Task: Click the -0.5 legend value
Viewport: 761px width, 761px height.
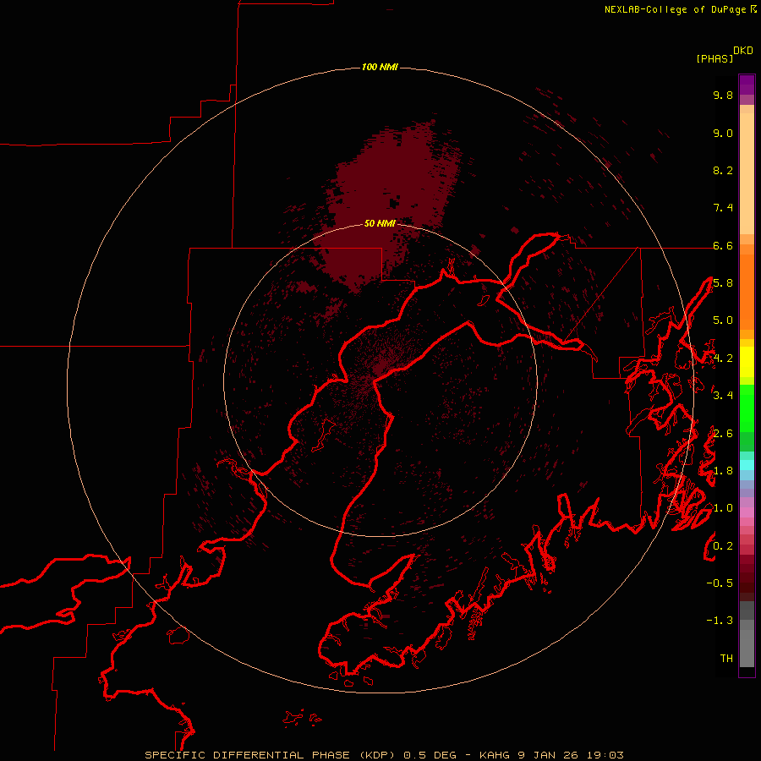Action: 720,583
